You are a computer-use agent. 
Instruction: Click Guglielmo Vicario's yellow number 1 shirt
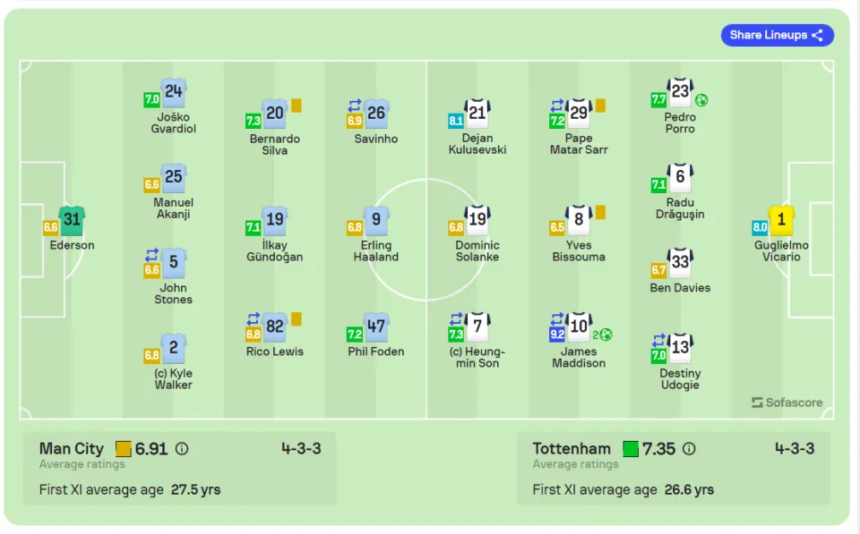coord(781,220)
